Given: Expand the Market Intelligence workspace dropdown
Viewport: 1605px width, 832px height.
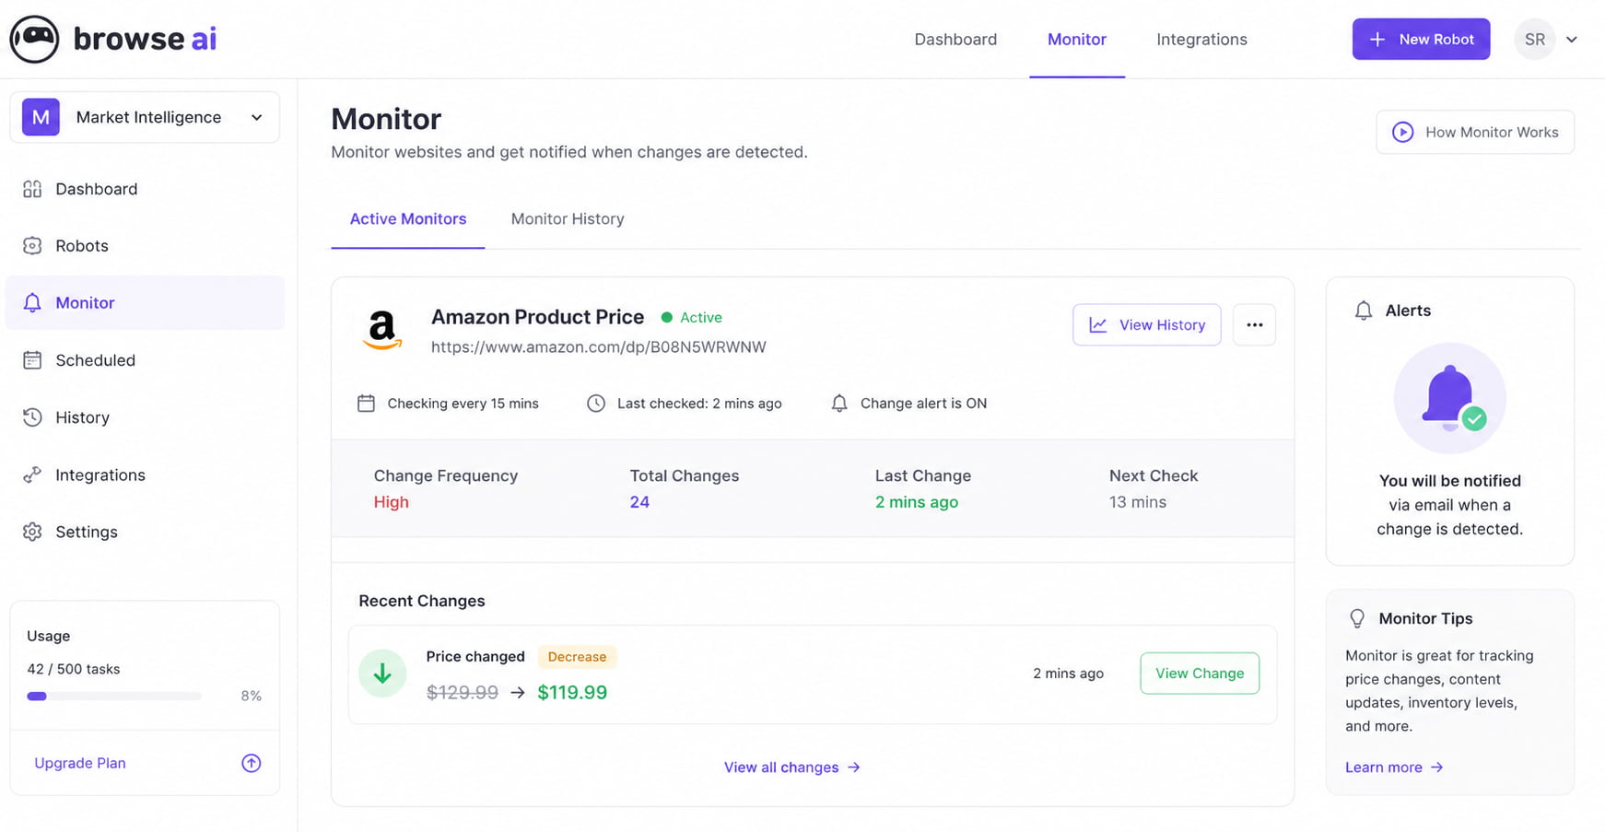Looking at the screenshot, I should [145, 117].
